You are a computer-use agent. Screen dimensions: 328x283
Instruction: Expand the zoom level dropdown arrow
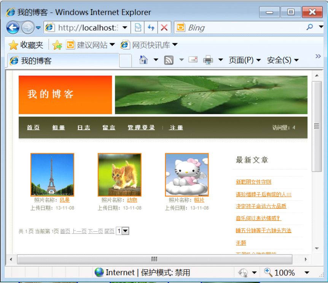[x=307, y=273]
